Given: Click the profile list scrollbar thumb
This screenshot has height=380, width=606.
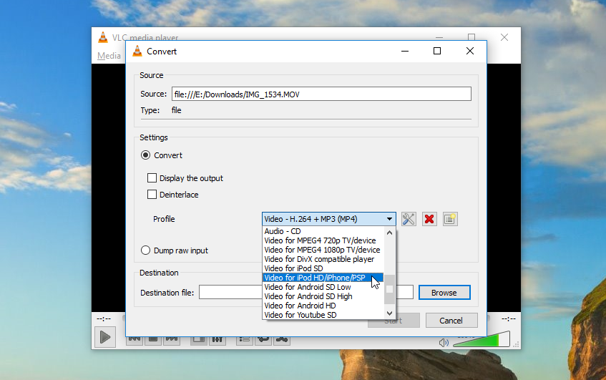Looking at the screenshot, I should coord(389,289).
